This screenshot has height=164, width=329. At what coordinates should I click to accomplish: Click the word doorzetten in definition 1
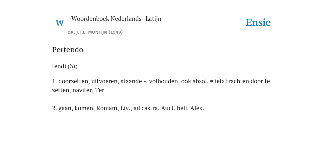coord(74,81)
